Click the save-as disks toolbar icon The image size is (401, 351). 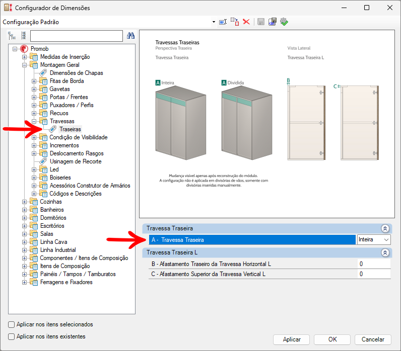tap(273, 22)
